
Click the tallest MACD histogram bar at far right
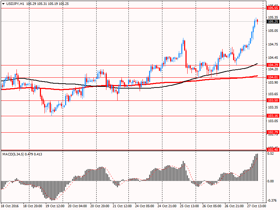click(257, 167)
